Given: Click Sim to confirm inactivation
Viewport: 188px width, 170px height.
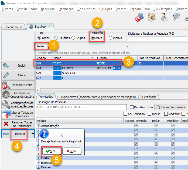Looking at the screenshot, I should pos(51,151).
